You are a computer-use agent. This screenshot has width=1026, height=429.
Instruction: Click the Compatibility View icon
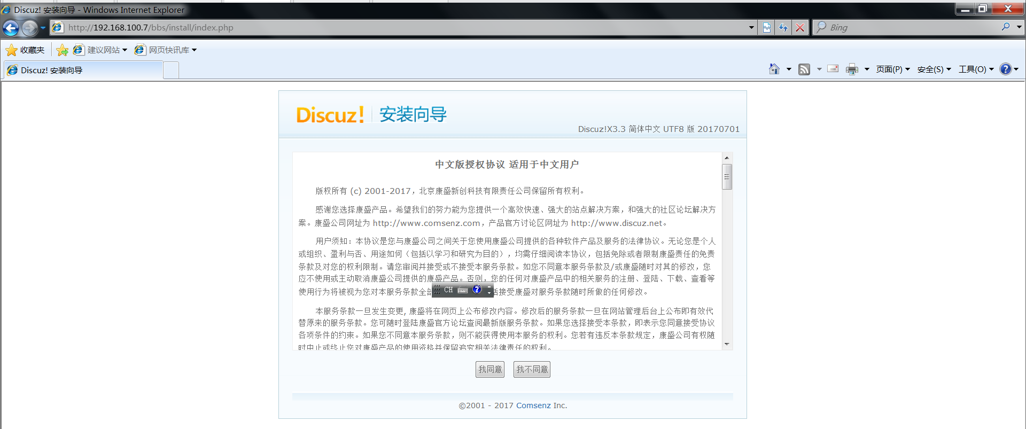(x=767, y=27)
